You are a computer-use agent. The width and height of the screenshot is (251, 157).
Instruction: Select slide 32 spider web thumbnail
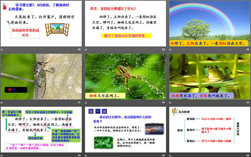coord(126,76)
